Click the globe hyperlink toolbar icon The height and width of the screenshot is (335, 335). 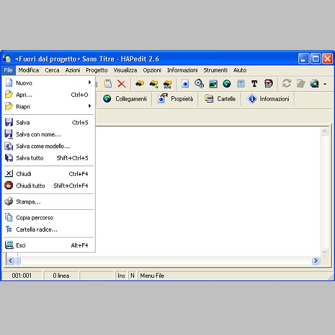click(227, 83)
